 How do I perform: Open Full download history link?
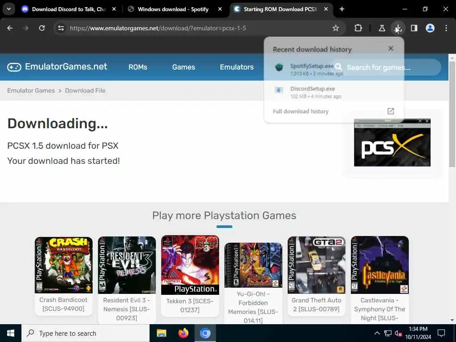[334, 111]
